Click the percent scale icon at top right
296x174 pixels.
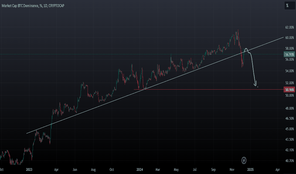[x=289, y=5]
